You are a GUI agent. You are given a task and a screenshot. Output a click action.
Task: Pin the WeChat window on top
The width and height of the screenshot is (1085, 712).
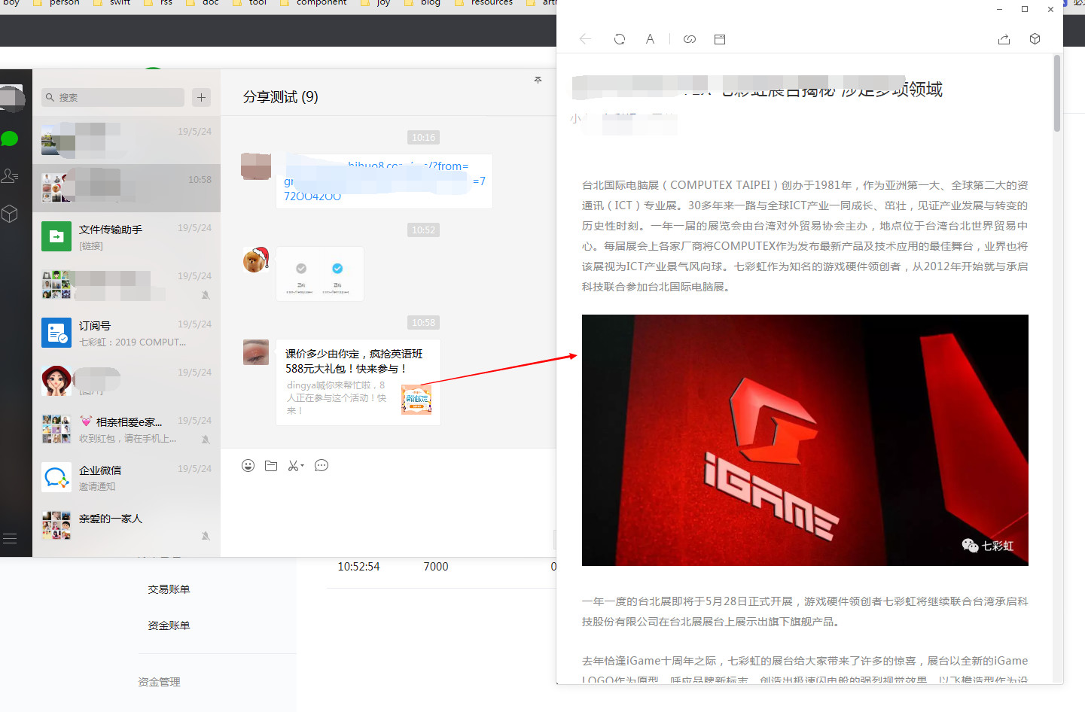[x=538, y=80]
